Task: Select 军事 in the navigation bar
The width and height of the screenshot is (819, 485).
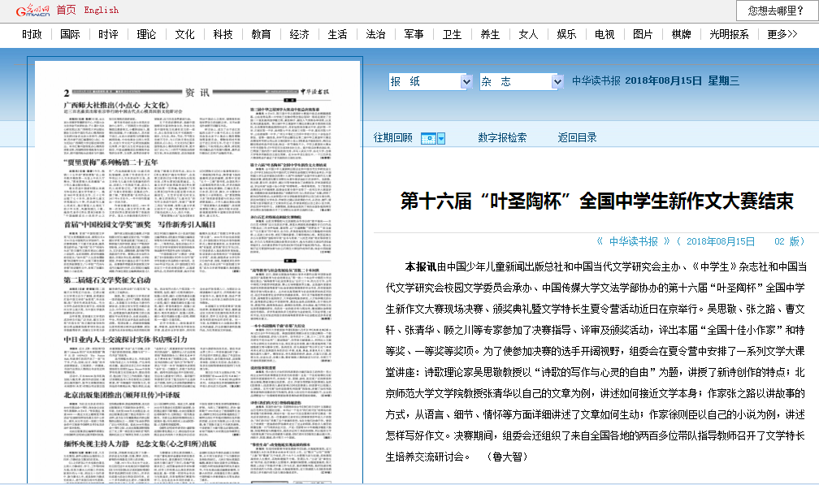Action: pyautogui.click(x=414, y=34)
